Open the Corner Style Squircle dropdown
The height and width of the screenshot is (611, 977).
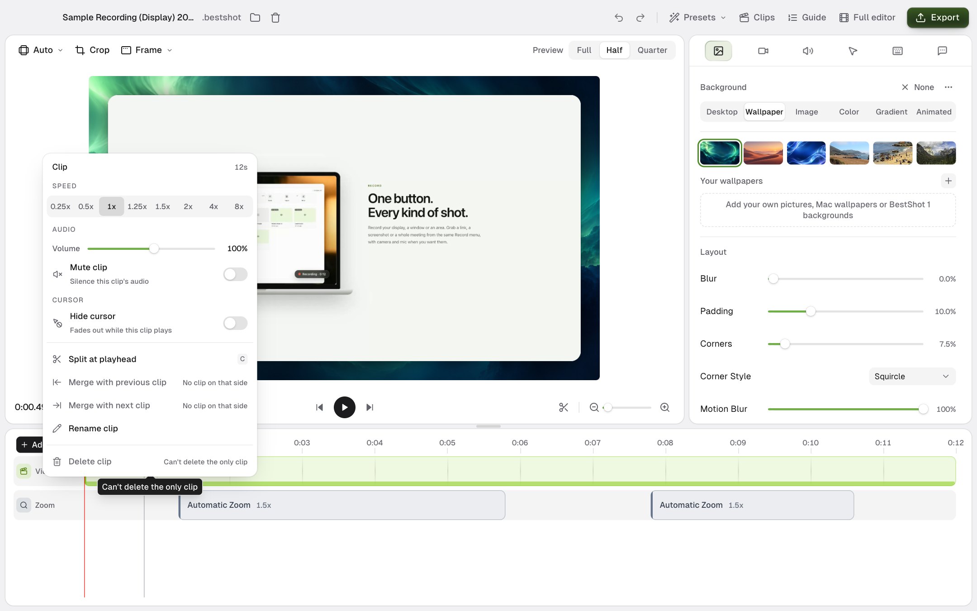pyautogui.click(x=912, y=377)
